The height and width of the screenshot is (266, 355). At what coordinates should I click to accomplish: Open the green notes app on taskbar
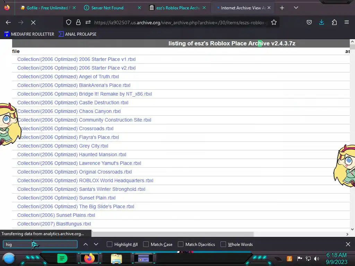62,258
